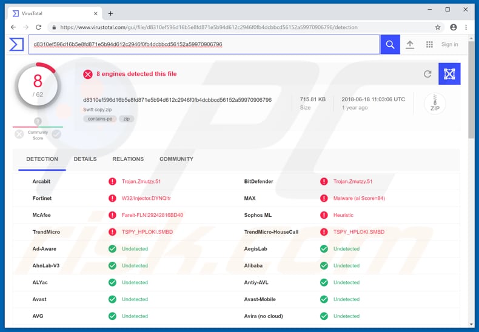Click the Swift copy.zip file name

coord(98,110)
